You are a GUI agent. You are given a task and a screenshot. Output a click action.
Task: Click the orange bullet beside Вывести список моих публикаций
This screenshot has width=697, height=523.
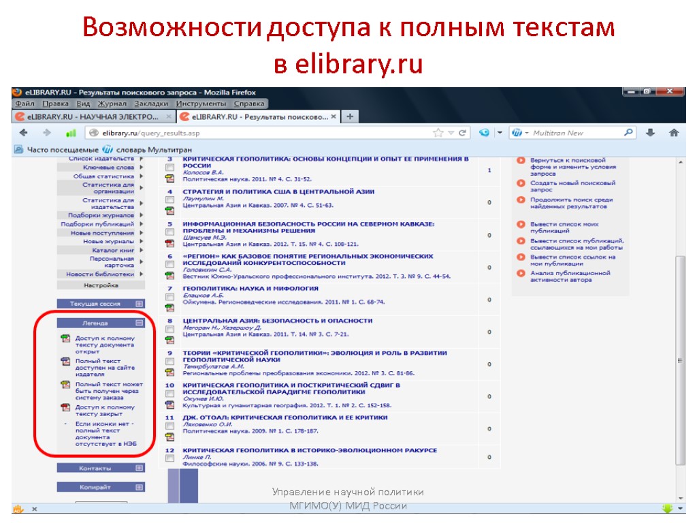[521, 224]
